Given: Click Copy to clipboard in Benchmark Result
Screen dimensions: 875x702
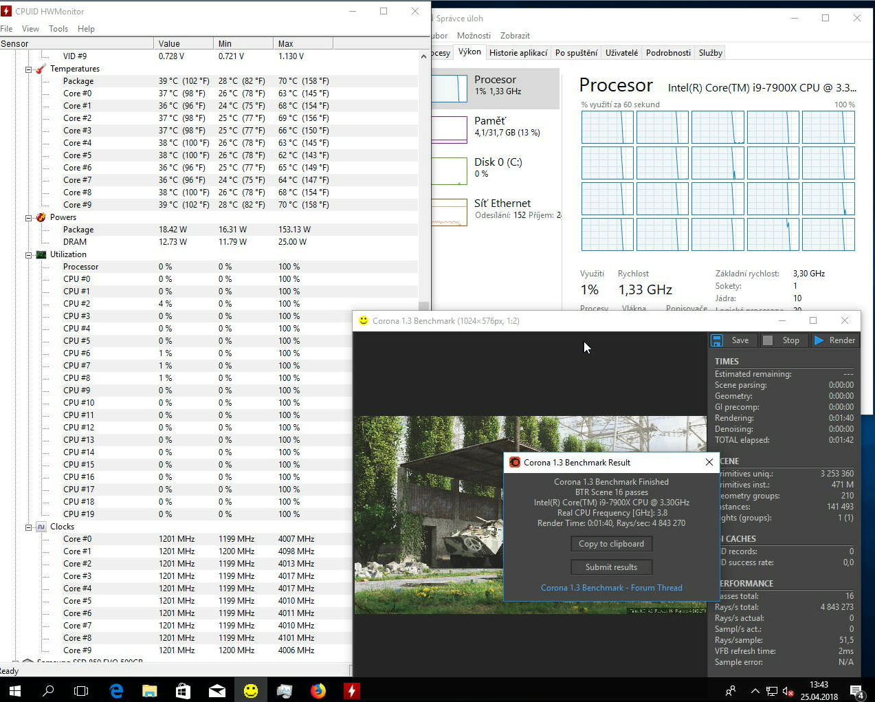Looking at the screenshot, I should click(x=611, y=544).
